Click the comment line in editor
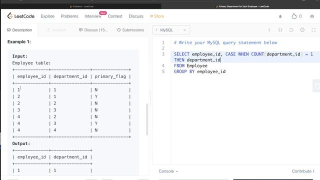The image size is (320, 180). [x=225, y=42]
